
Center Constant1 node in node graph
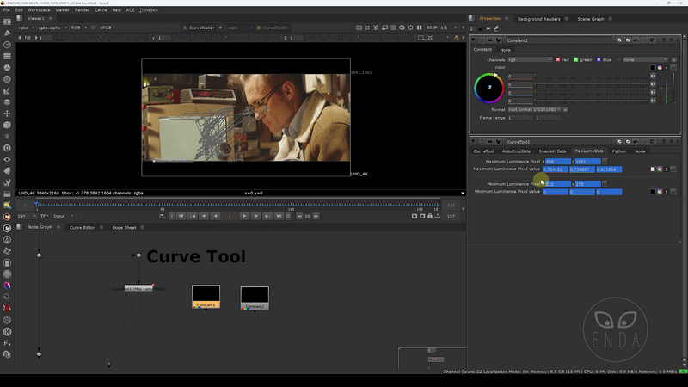click(x=482, y=40)
